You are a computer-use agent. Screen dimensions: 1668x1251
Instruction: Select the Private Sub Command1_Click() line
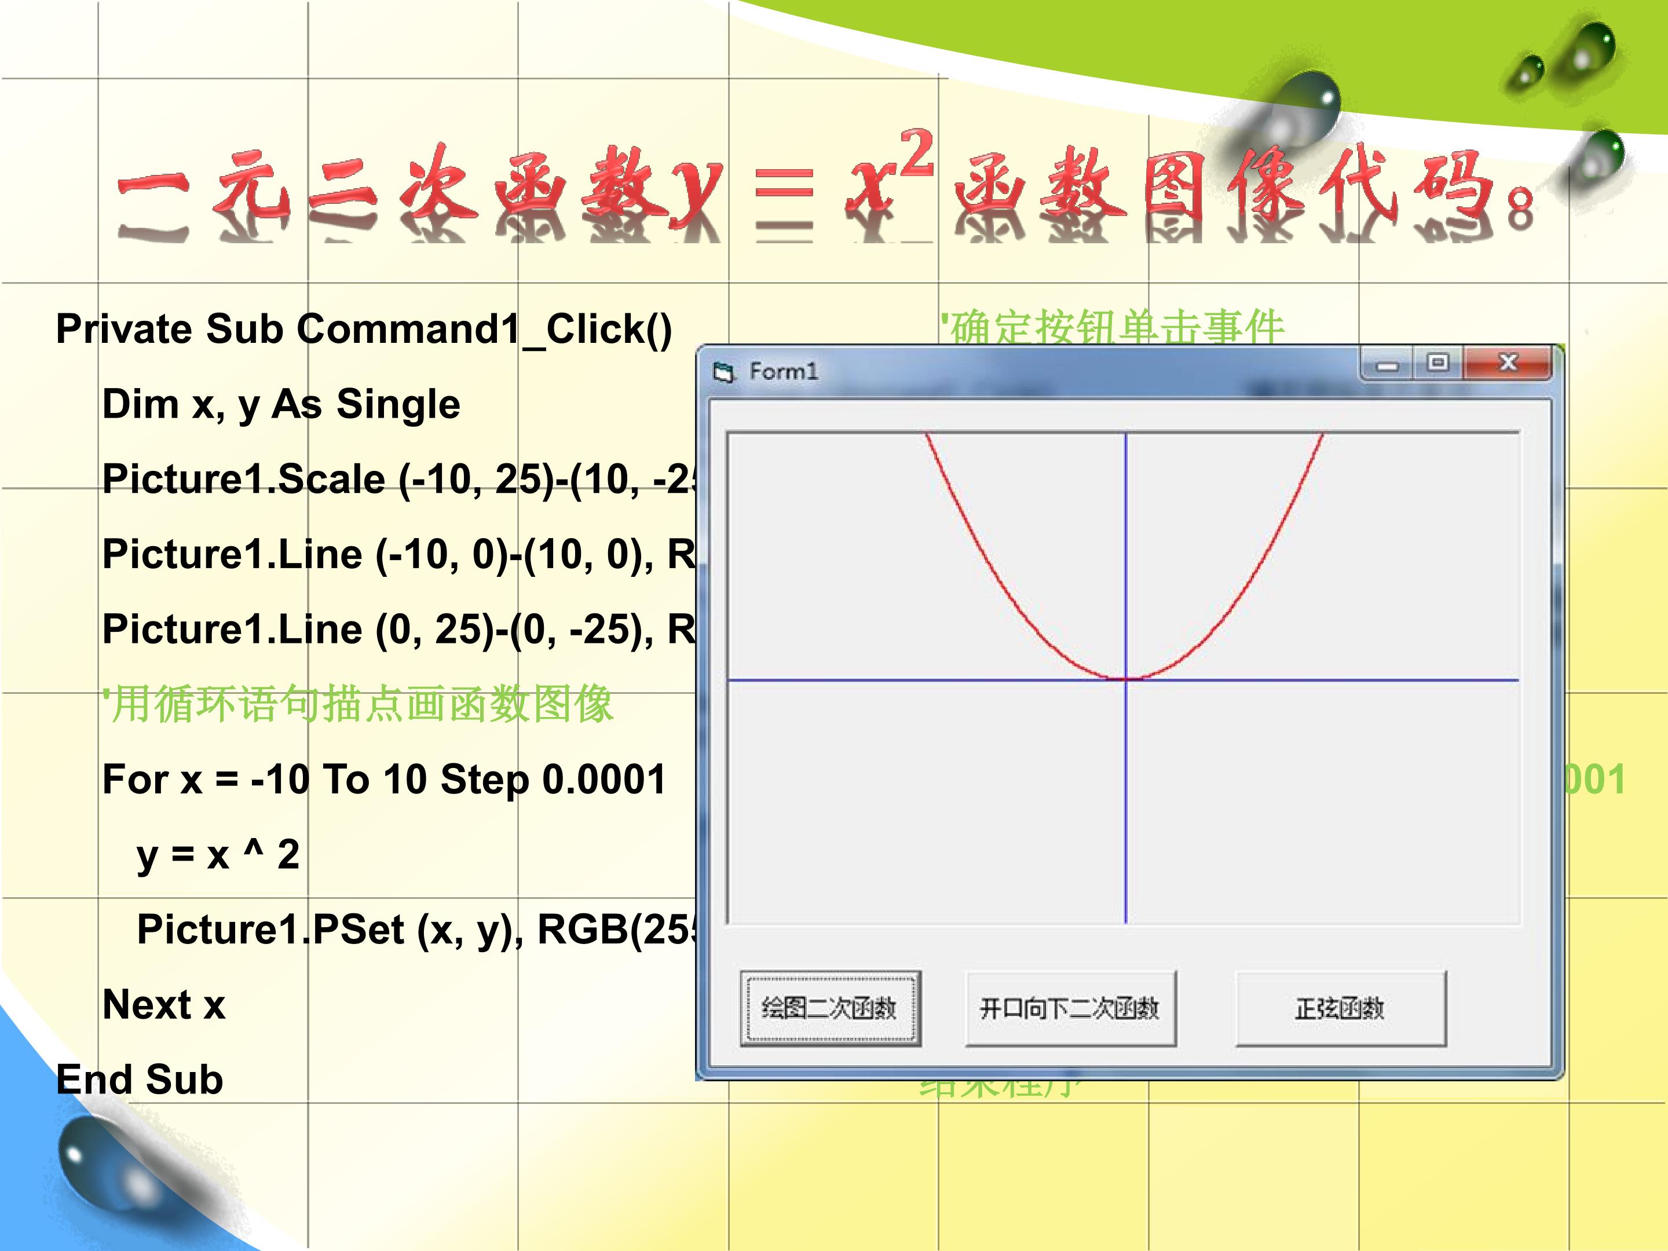(x=364, y=330)
